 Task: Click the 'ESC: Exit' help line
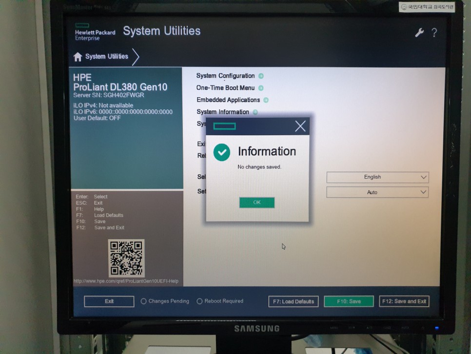(x=89, y=203)
